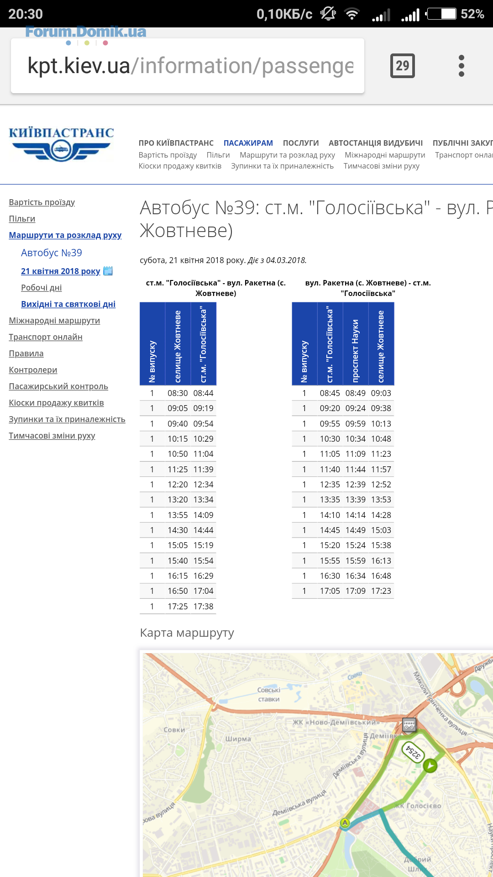493x877 pixels.
Task: Open the ПОСЛУГИ menu item
Action: pyautogui.click(x=301, y=143)
